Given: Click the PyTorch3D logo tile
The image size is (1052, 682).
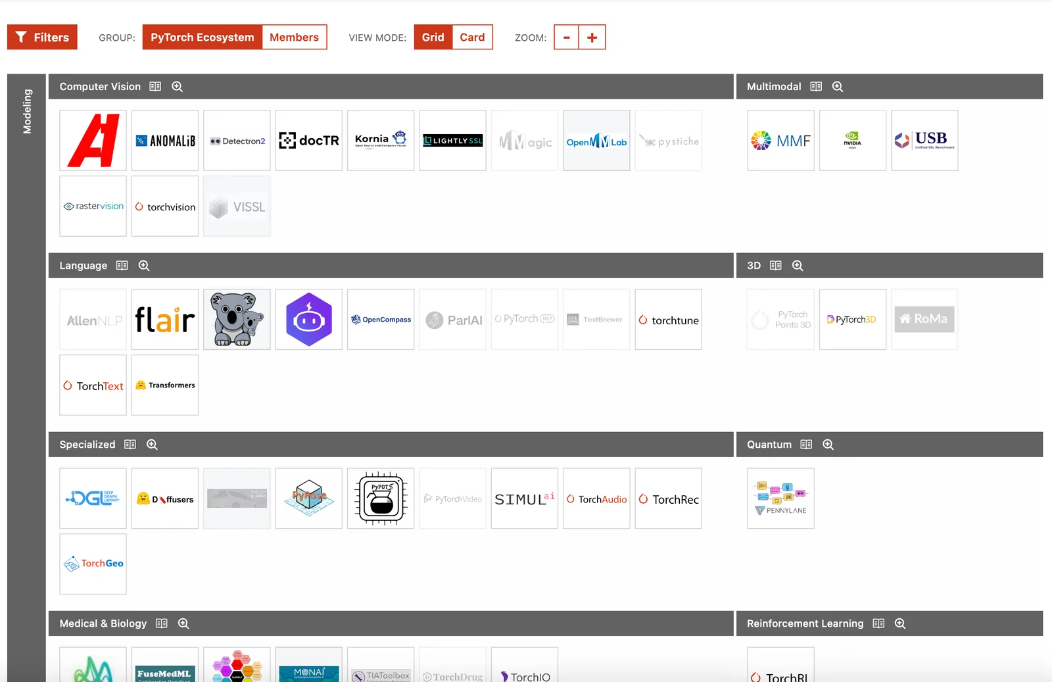Looking at the screenshot, I should [x=852, y=320].
